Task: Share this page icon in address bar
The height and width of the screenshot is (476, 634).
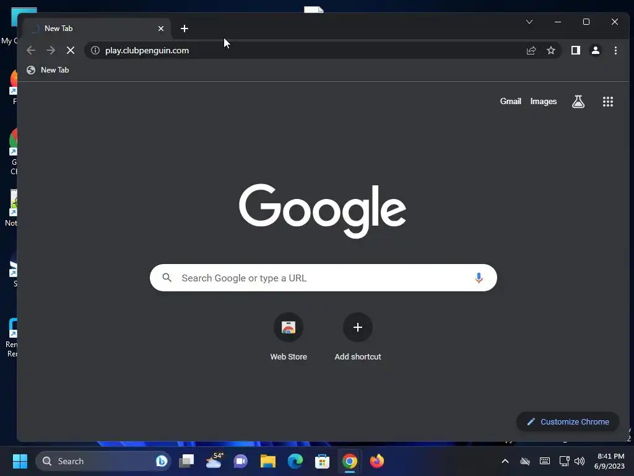Action: [x=531, y=50]
